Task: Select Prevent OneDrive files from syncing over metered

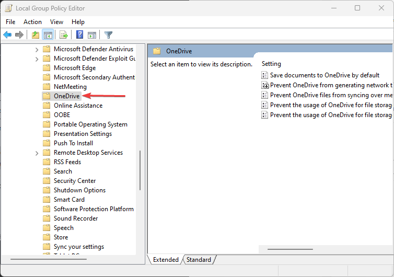Action: pos(331,95)
